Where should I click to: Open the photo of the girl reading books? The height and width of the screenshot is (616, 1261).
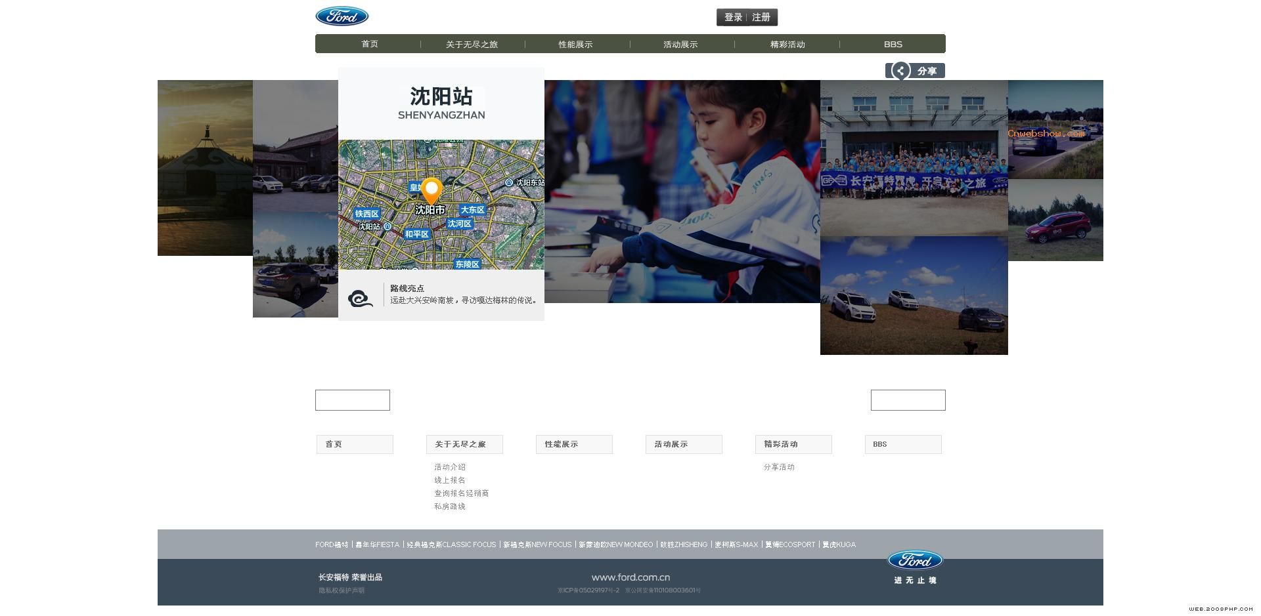[x=682, y=192]
